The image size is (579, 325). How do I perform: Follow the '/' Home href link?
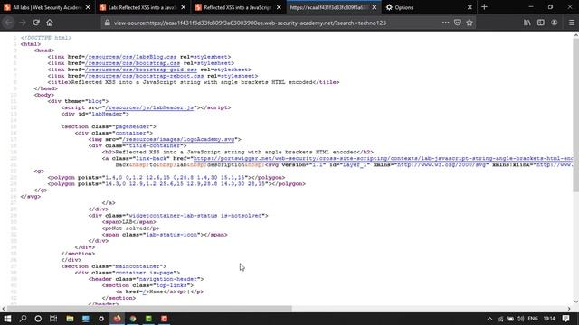click(145, 292)
